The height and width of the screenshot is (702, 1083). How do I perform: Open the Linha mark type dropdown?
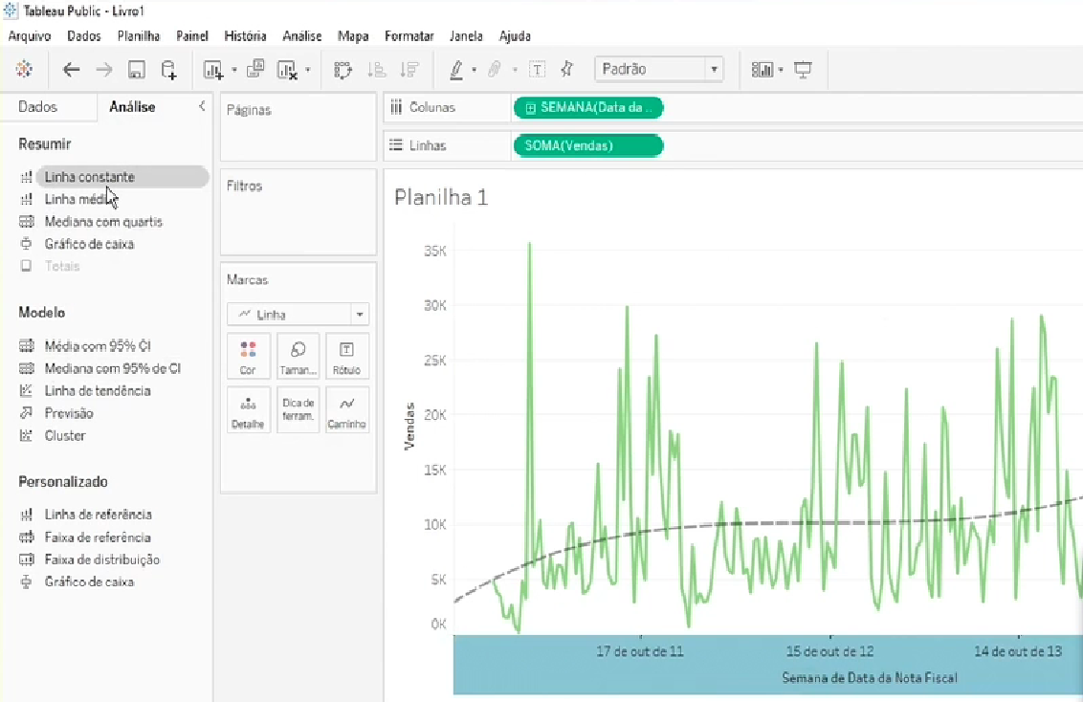(x=359, y=314)
